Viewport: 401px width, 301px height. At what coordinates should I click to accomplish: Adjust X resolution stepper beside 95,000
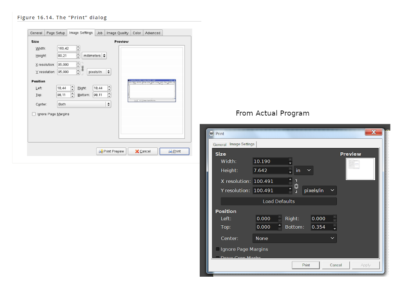[x=78, y=65]
